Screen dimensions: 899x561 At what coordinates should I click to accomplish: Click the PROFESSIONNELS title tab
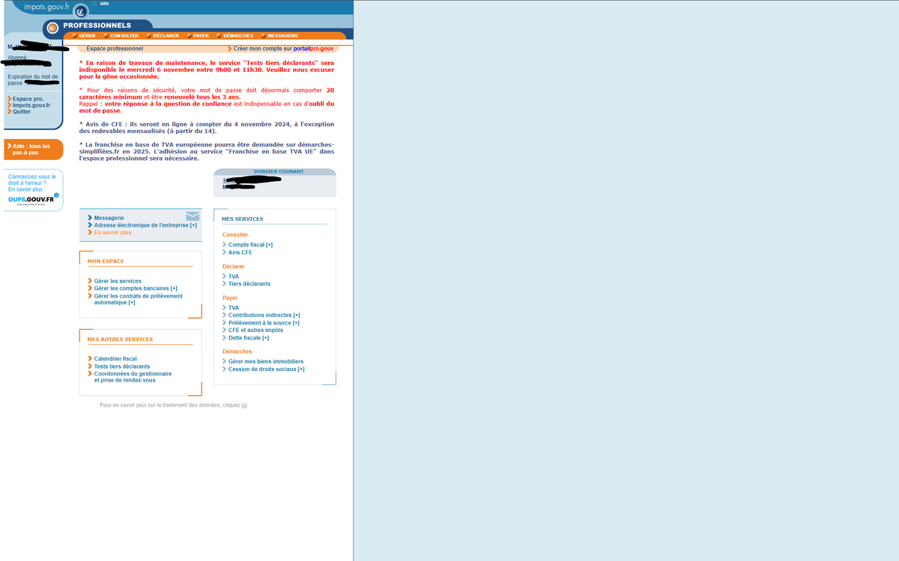97,25
